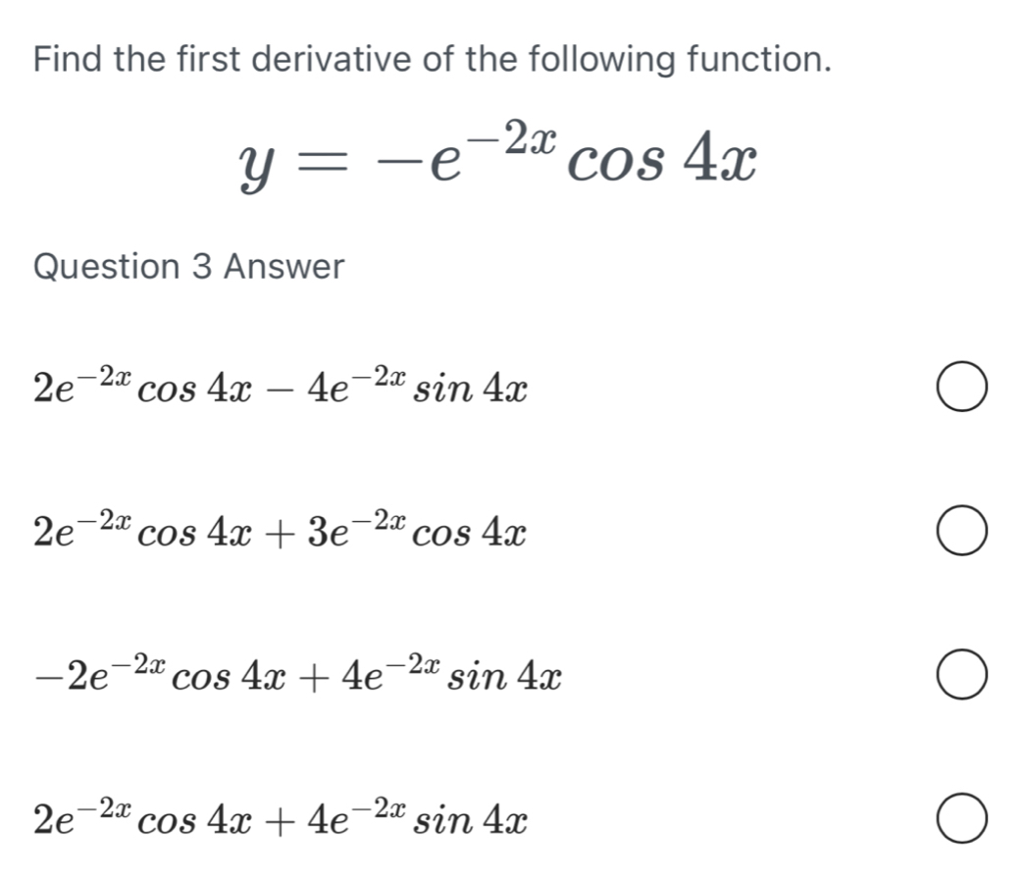Screen dimensions: 1027x884
Task: Click 'sin 4x' in the third answer option
Action: point(503,679)
